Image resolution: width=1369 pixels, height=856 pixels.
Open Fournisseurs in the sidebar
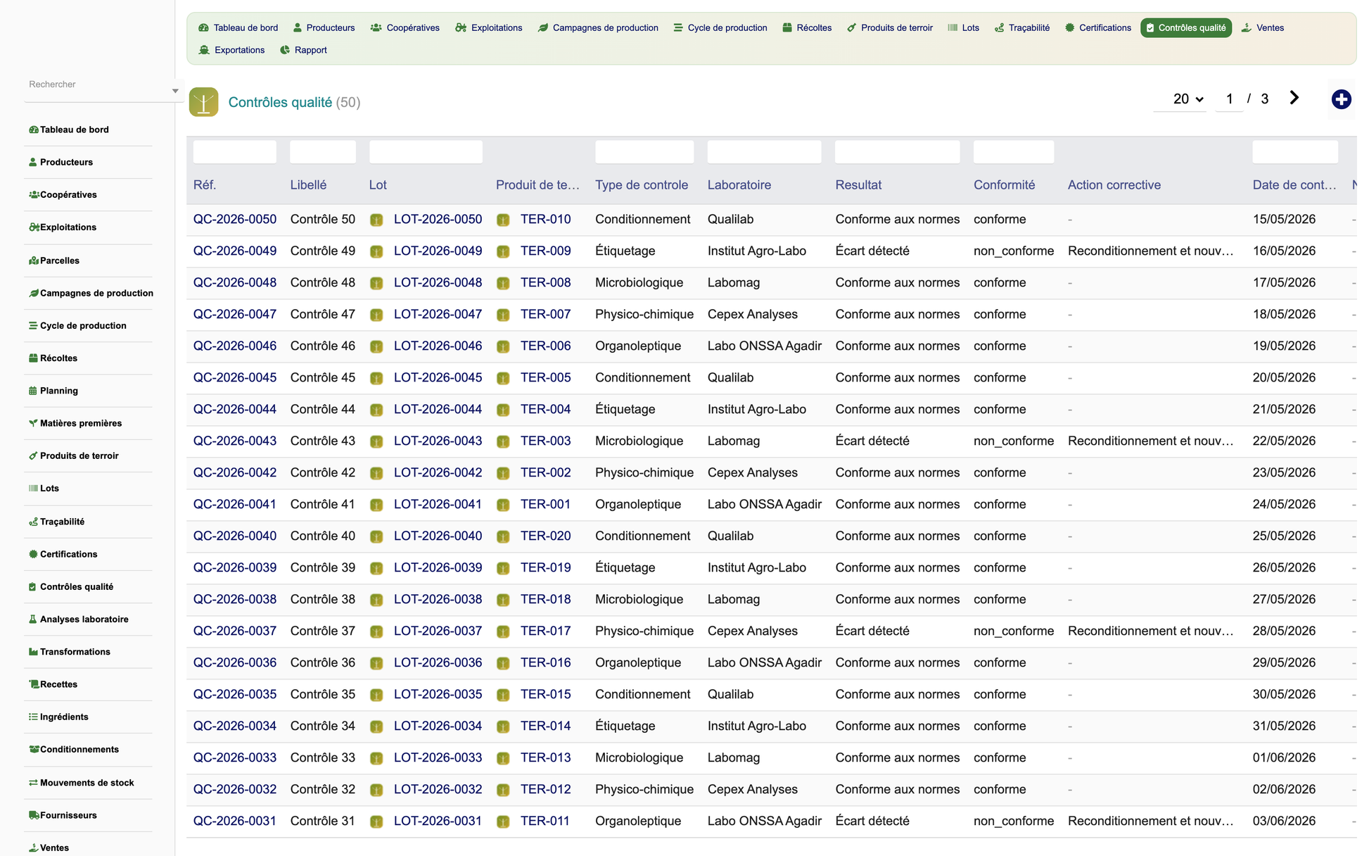[x=63, y=815]
